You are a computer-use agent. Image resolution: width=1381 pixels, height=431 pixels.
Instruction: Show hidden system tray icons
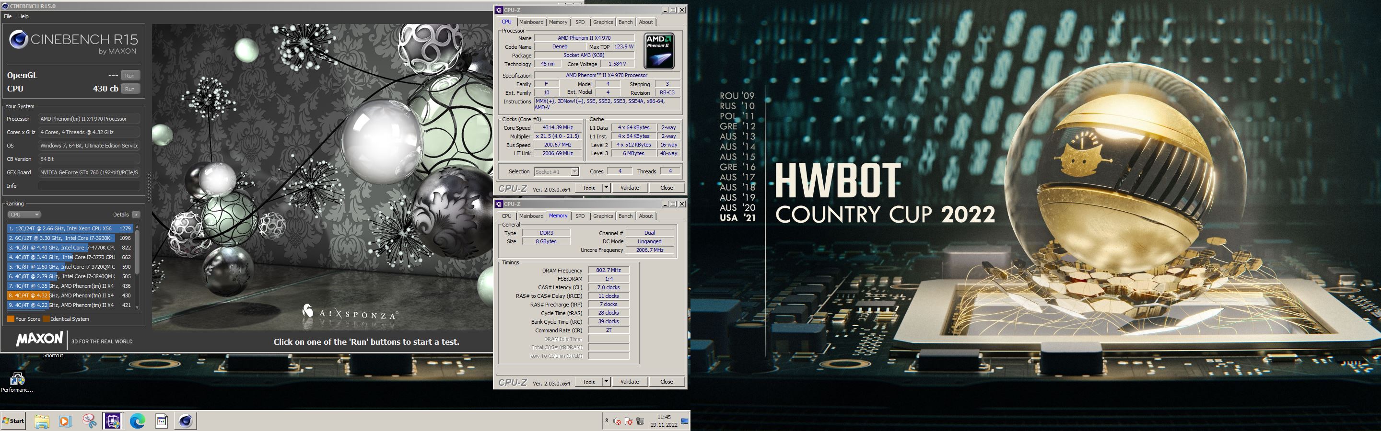tap(606, 421)
